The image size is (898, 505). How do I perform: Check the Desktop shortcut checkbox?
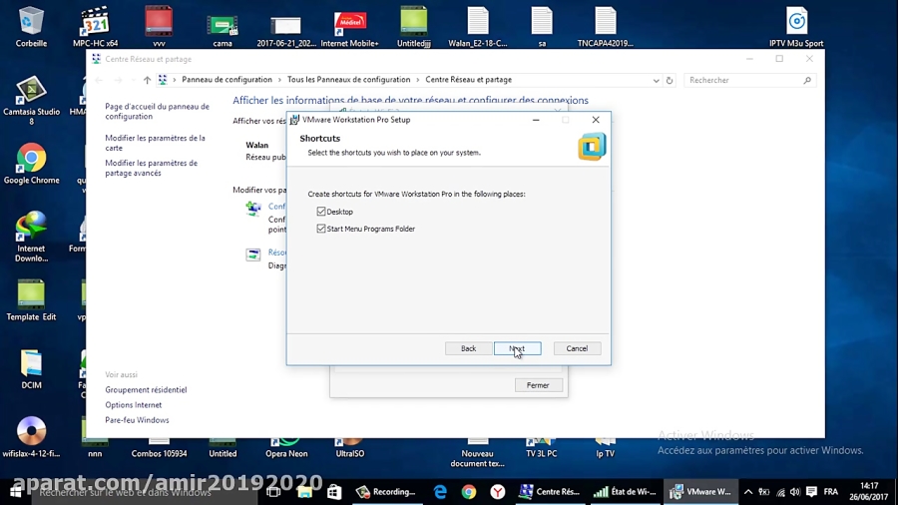321,212
